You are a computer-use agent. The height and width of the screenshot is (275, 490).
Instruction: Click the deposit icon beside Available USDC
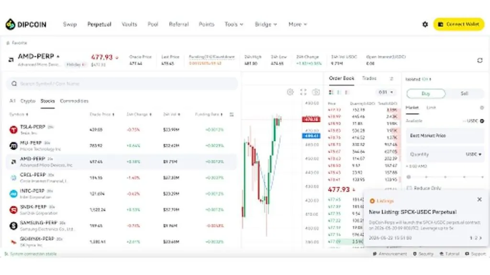click(x=482, y=121)
